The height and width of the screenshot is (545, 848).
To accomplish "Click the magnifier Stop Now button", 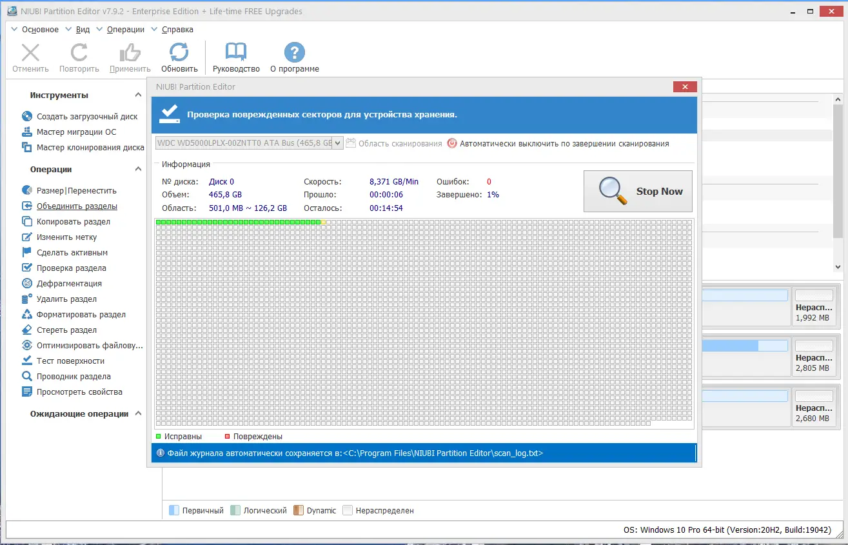I will coord(638,191).
